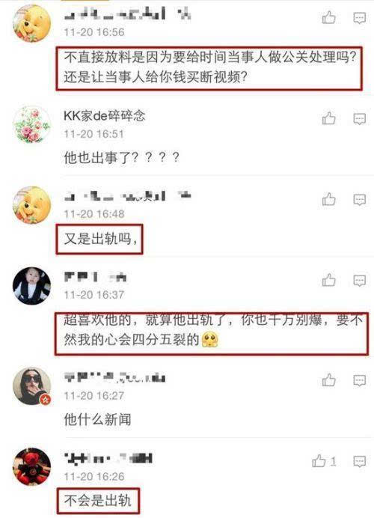Open reply for KK家de碎碎念's comment

[359, 118]
